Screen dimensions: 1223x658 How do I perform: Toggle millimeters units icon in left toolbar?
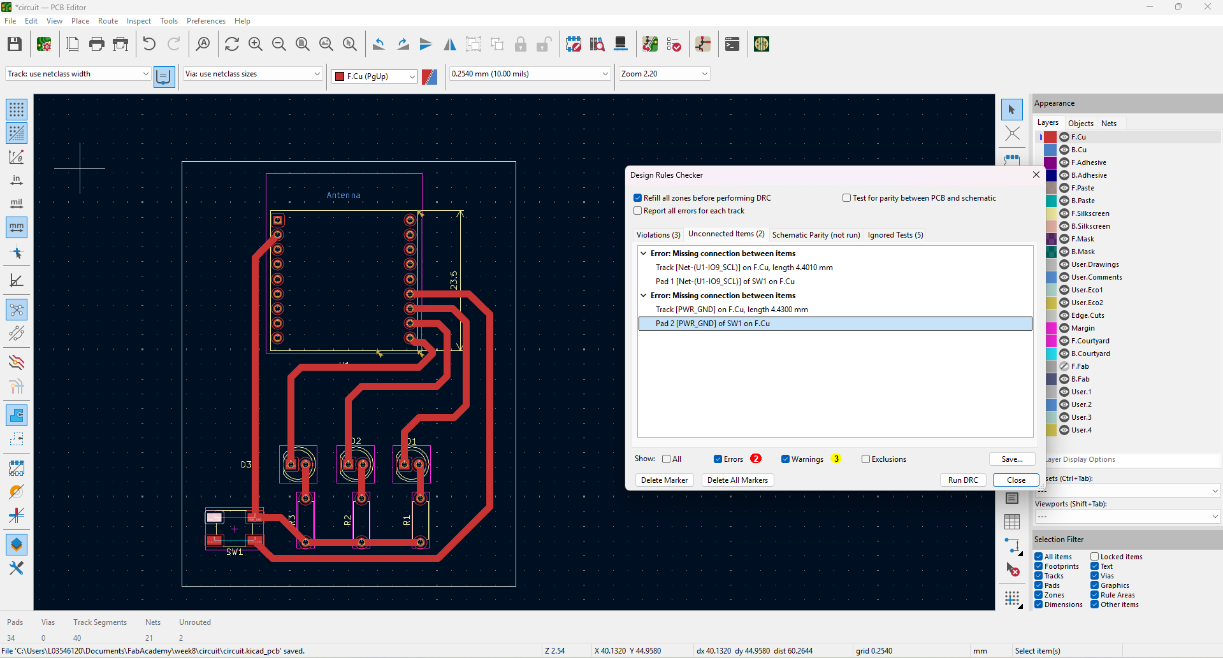17,227
